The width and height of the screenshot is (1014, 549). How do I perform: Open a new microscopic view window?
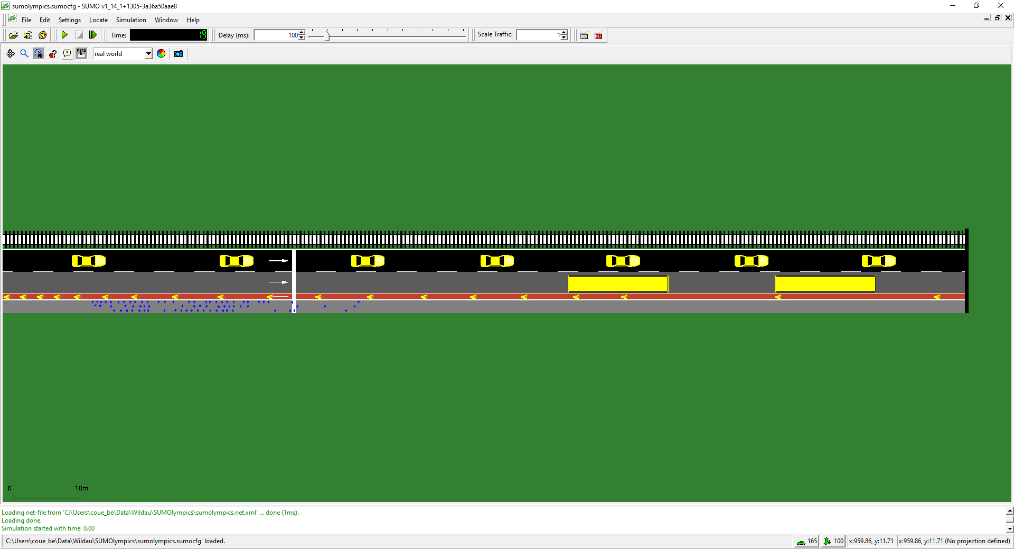click(x=584, y=36)
